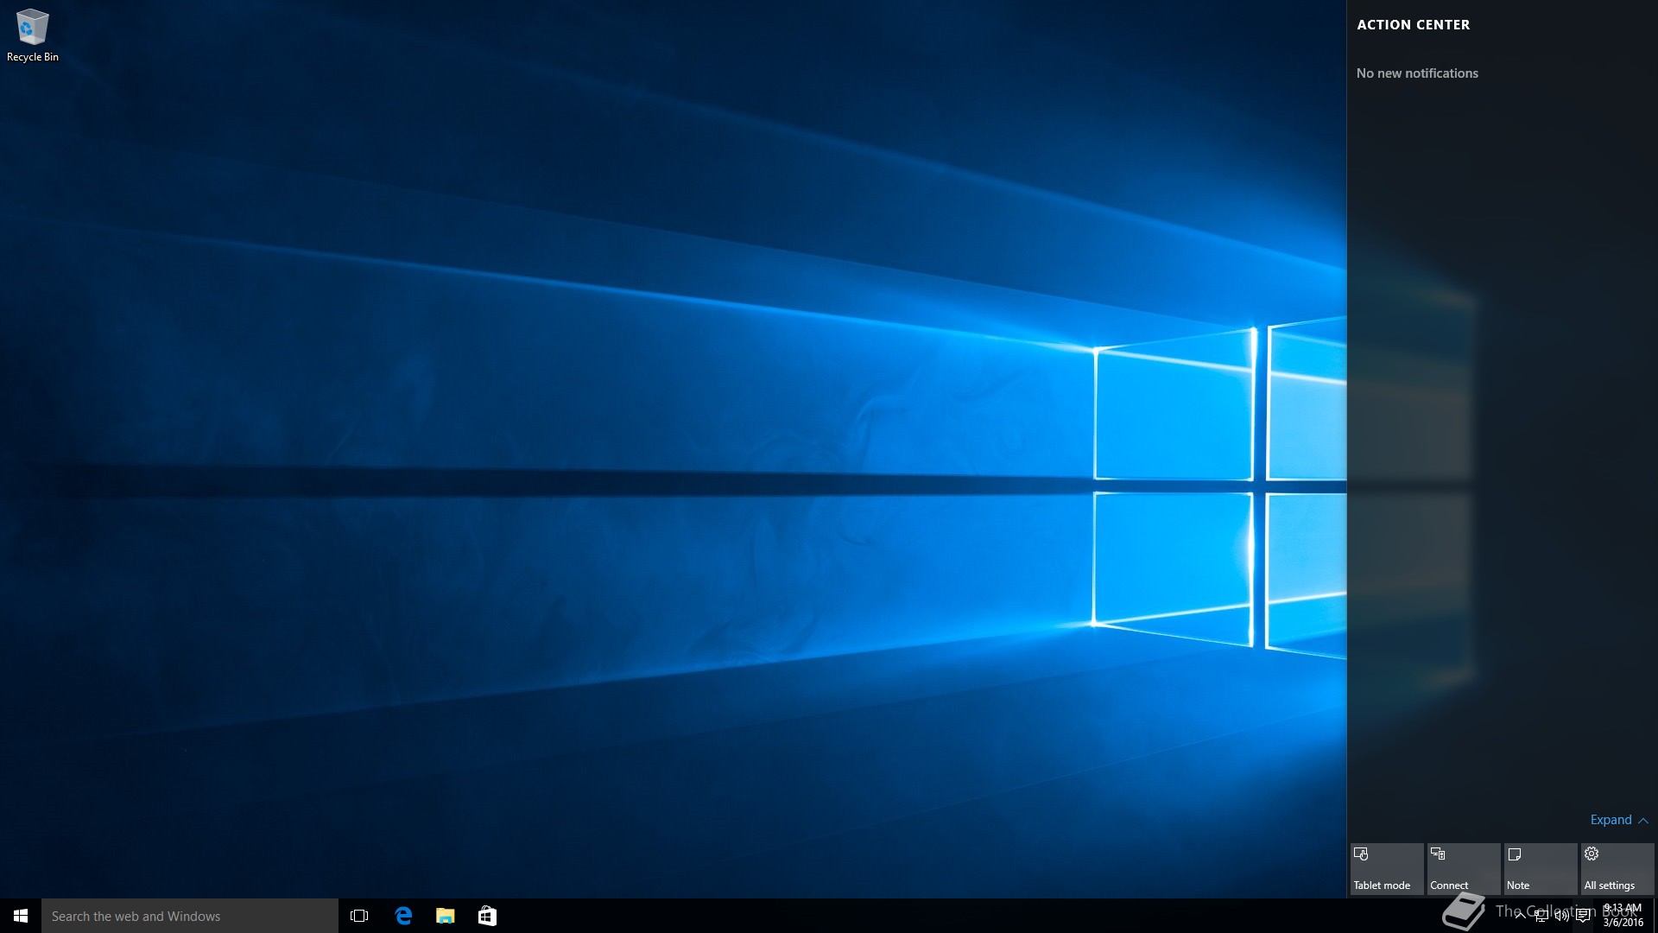Image resolution: width=1658 pixels, height=933 pixels.
Task: Open the Start menu
Action: click(21, 916)
